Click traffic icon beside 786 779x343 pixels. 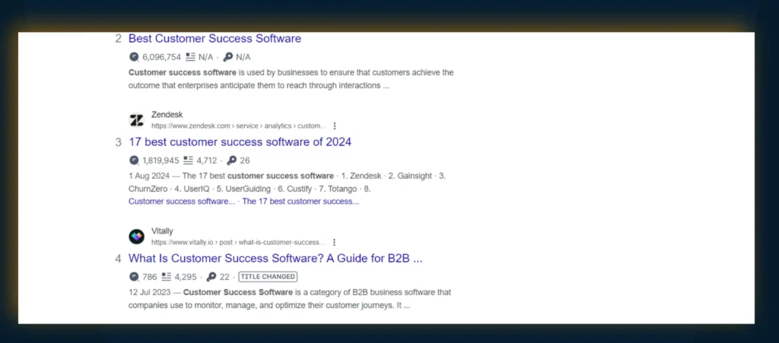tap(135, 277)
